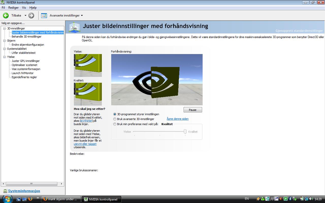Image resolution: width=325 pixels, height=203 pixels.
Task: Open the Hjelp menu
Action: point(33,8)
